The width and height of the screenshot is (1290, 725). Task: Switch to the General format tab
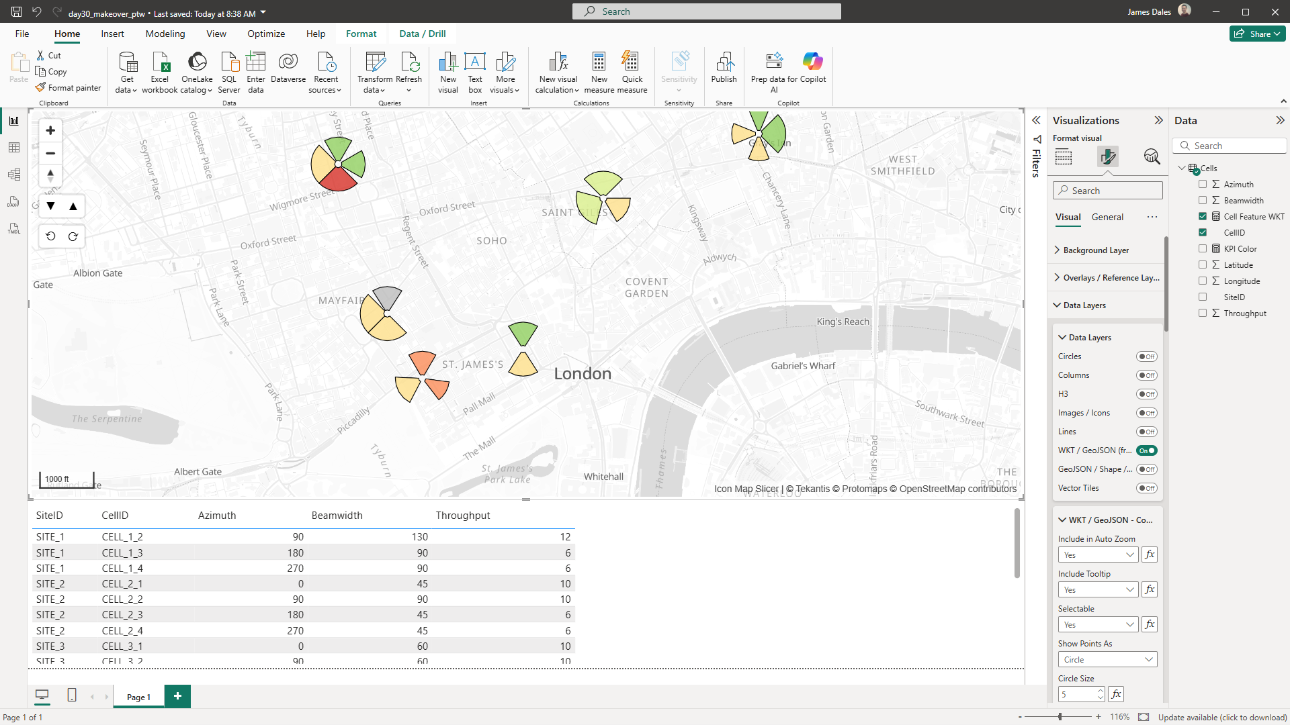(x=1107, y=217)
